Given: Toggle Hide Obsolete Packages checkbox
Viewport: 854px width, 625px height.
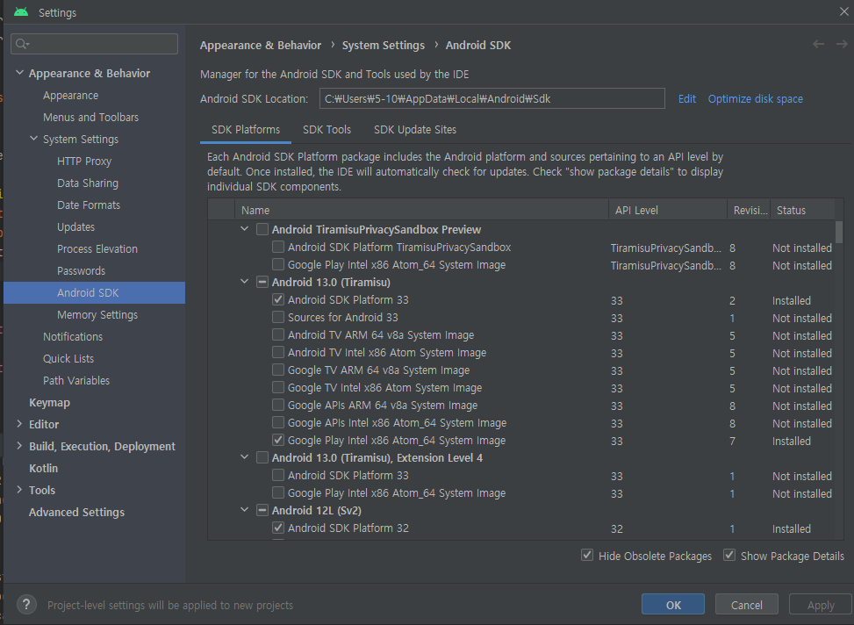Looking at the screenshot, I should (587, 556).
